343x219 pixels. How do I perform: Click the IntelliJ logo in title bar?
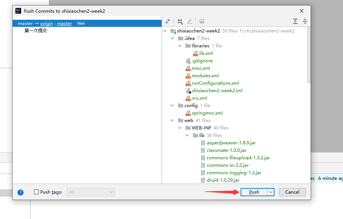(x=18, y=11)
